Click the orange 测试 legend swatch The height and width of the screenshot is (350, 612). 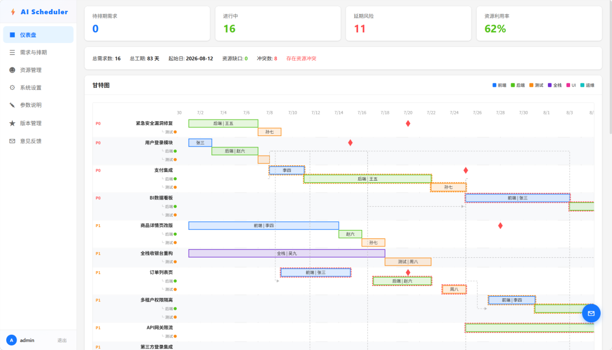[x=531, y=85]
